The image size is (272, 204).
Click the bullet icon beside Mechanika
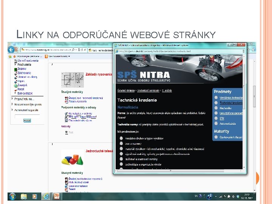pos(216,108)
